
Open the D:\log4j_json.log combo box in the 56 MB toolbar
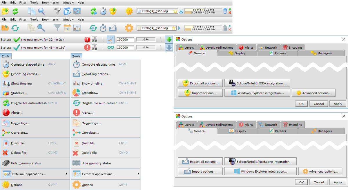(x=157, y=11)
